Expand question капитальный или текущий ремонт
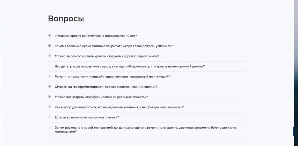Screen dimensions: 298x146 (112, 77)
